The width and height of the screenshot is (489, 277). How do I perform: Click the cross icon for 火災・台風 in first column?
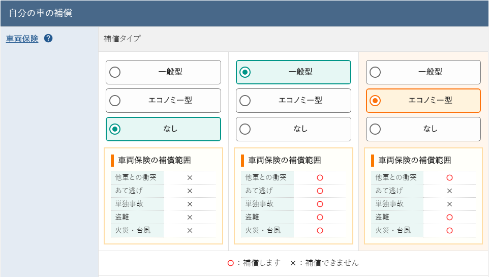pyautogui.click(x=190, y=231)
